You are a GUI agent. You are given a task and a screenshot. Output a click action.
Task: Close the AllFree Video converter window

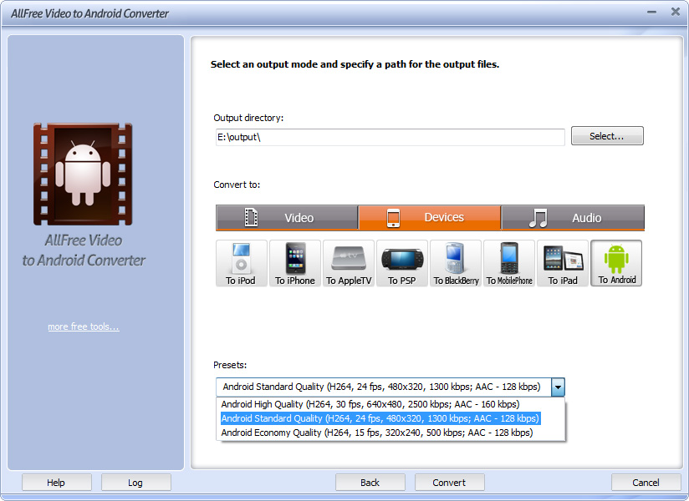click(676, 12)
